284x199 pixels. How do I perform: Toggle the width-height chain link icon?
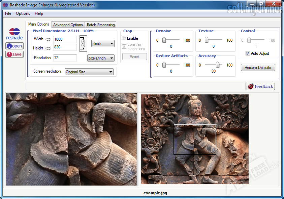tap(83, 43)
